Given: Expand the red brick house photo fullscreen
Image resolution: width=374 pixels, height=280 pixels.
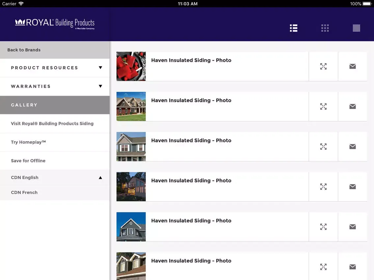Looking at the screenshot, I should coord(323,106).
